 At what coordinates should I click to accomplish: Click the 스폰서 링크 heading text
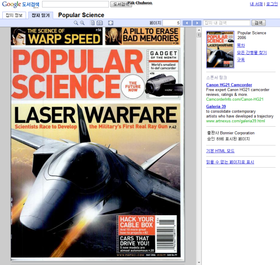pos(217,77)
